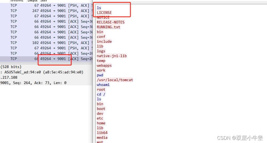Click the 'native-jni-lib' entry
The width and height of the screenshot is (267, 143).
[x=112, y=56]
